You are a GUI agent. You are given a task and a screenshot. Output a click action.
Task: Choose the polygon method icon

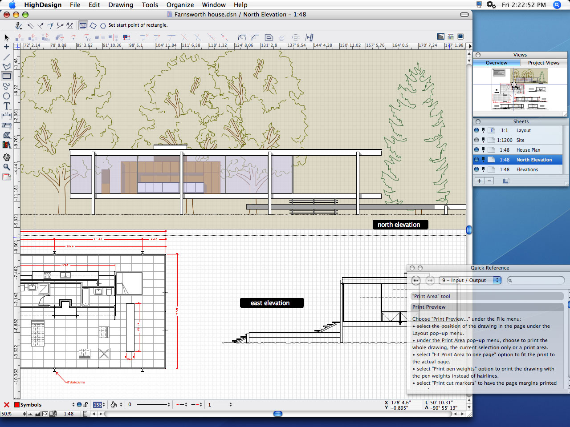103,26
